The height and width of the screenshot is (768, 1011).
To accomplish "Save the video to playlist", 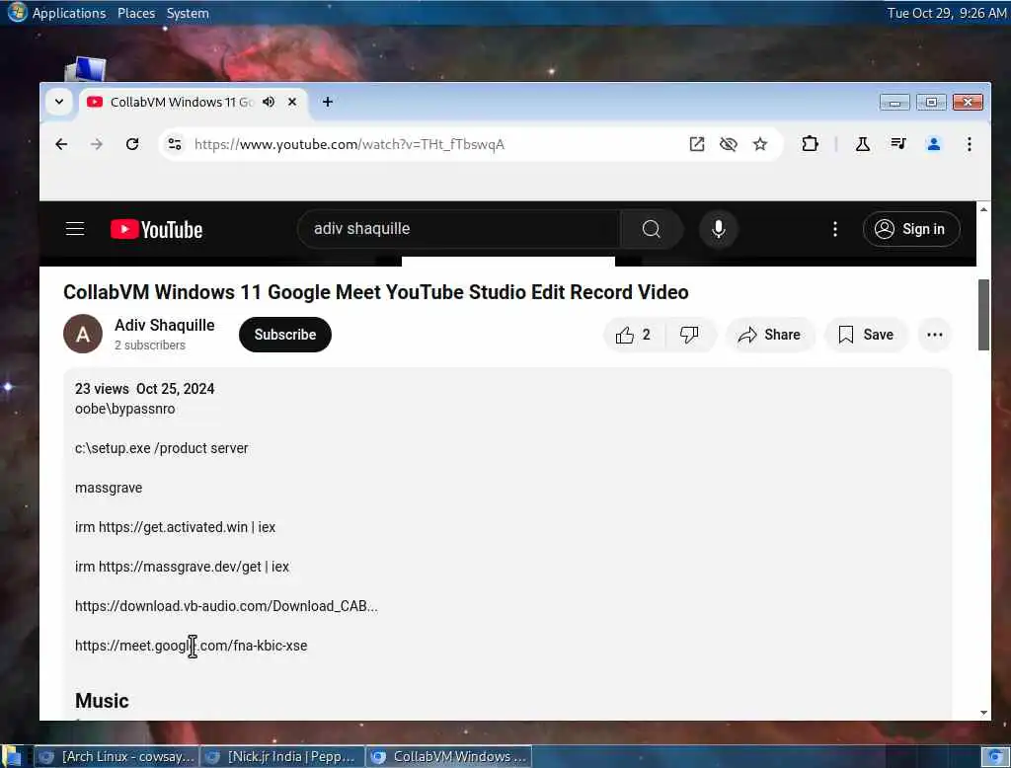I will (866, 335).
